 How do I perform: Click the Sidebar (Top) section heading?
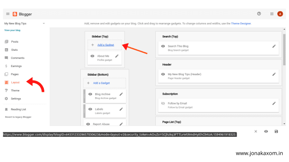pos(100,36)
